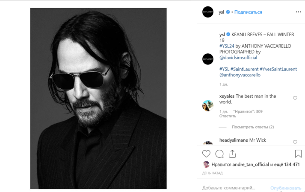Click the Keanu Reeves post photo

click(98, 98)
